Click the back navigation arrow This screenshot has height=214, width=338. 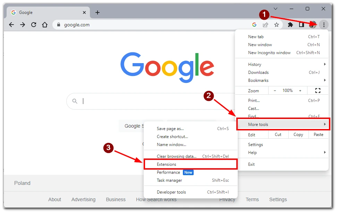(11, 25)
